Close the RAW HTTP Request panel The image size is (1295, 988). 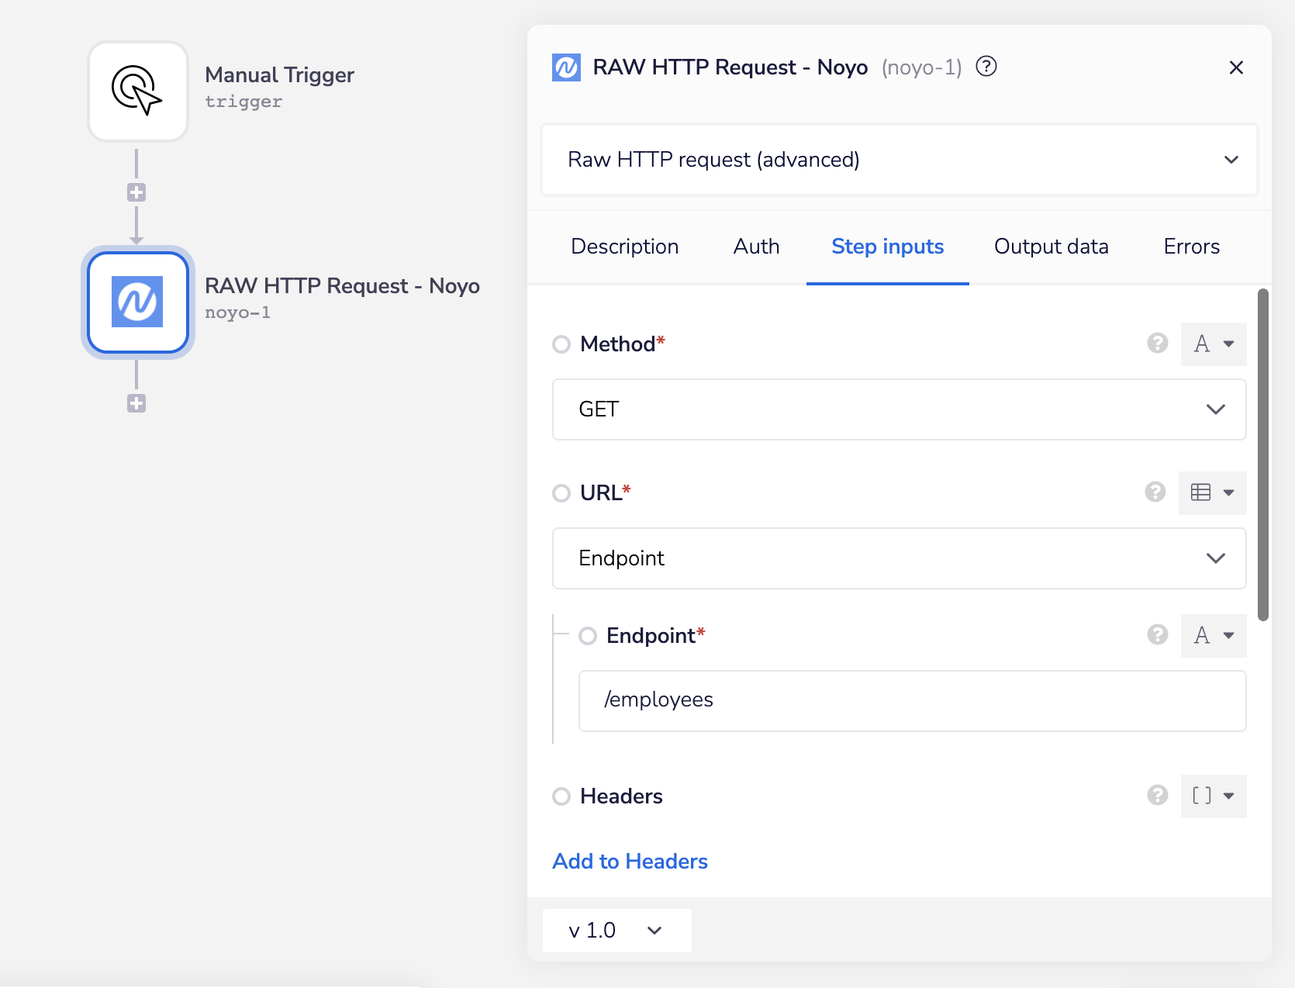(x=1236, y=67)
